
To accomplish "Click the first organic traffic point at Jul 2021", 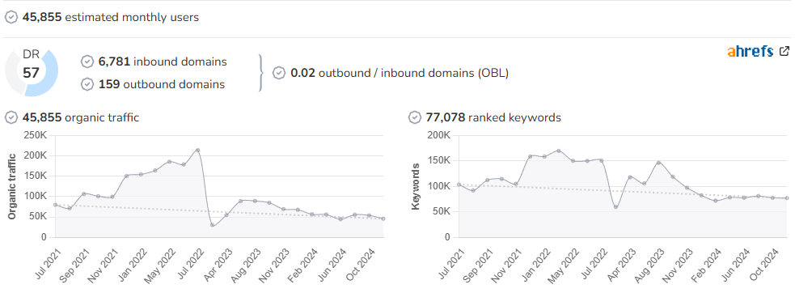I will [x=55, y=205].
